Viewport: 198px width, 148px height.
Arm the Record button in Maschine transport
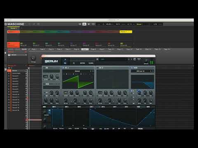click(89, 24)
